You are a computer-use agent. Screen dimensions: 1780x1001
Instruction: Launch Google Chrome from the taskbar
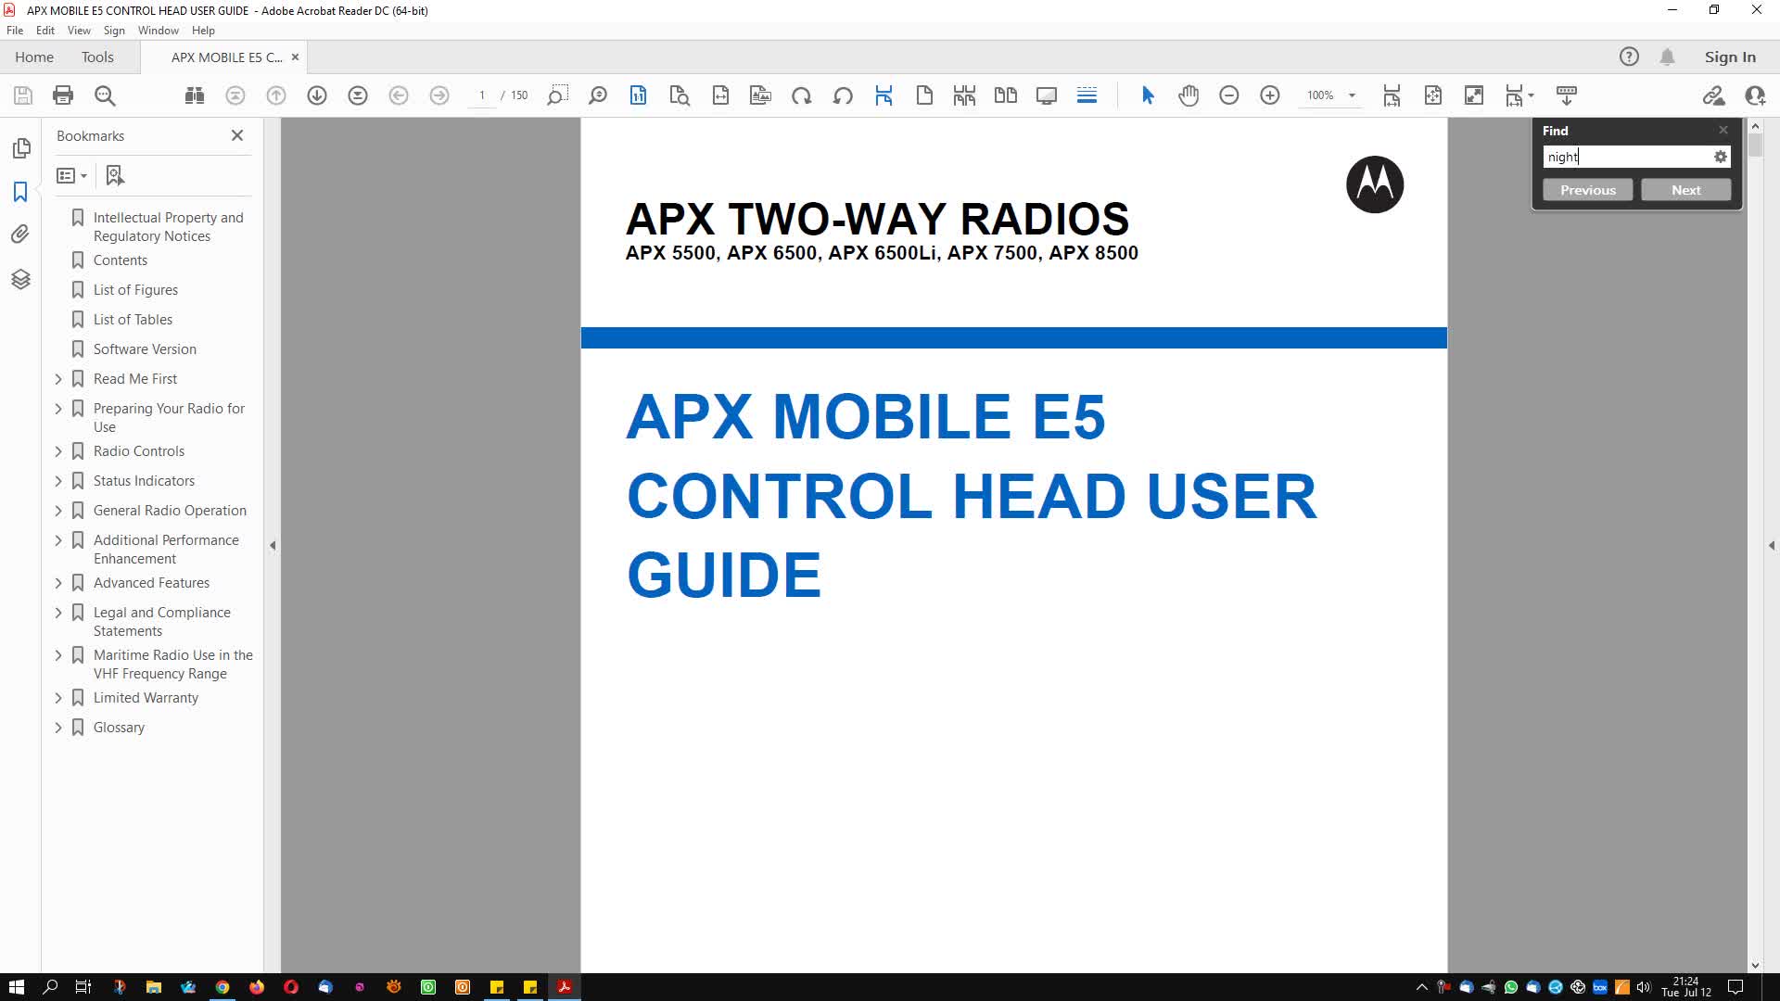pyautogui.click(x=222, y=987)
